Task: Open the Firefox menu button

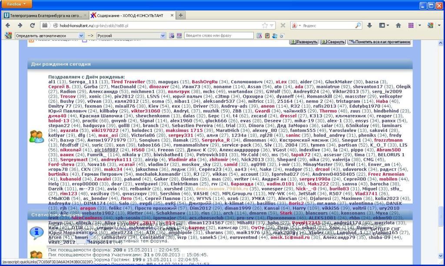Action: click(x=16, y=4)
